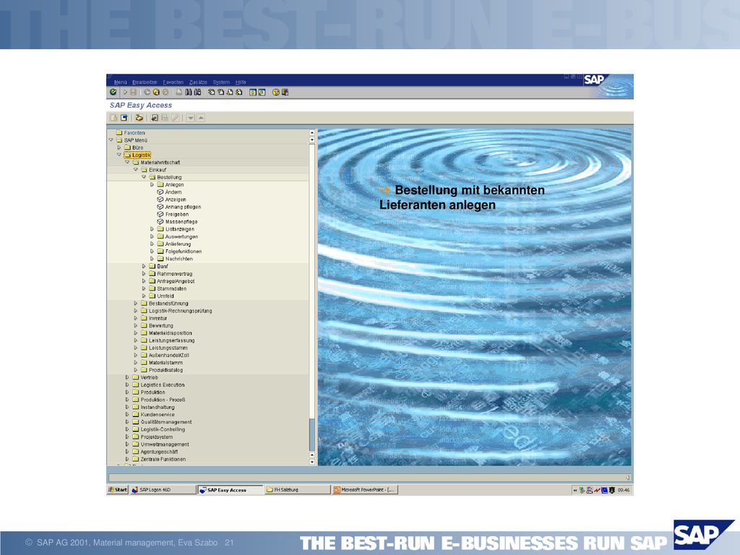Screen dimensions: 740x555
Task: Click the Add to Favorites icon
Action: (x=155, y=118)
